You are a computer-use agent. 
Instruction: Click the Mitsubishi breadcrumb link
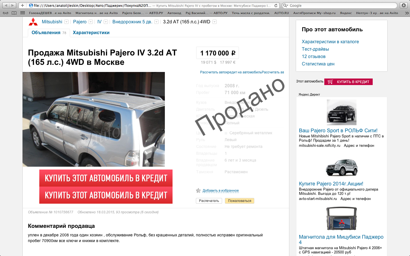tap(52, 22)
